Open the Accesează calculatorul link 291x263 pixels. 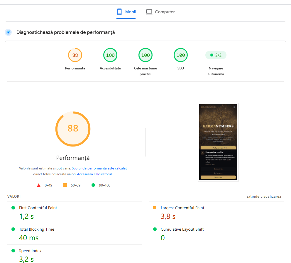point(95,174)
